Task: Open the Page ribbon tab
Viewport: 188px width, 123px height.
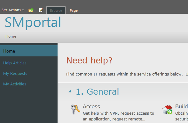Action: [x=74, y=11]
